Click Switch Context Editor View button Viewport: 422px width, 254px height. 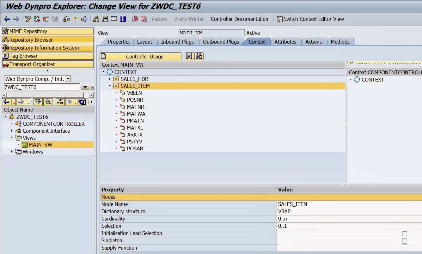pyautogui.click(x=310, y=19)
